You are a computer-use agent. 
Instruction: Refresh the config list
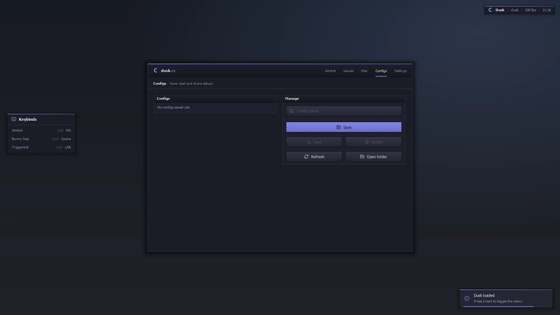[314, 156]
